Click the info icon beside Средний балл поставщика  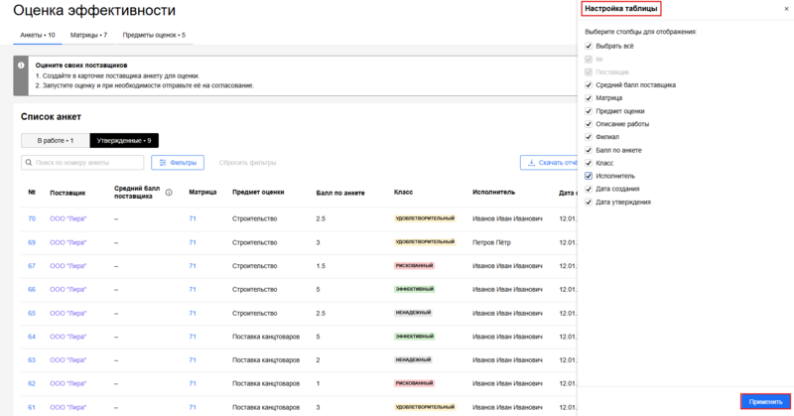169,193
